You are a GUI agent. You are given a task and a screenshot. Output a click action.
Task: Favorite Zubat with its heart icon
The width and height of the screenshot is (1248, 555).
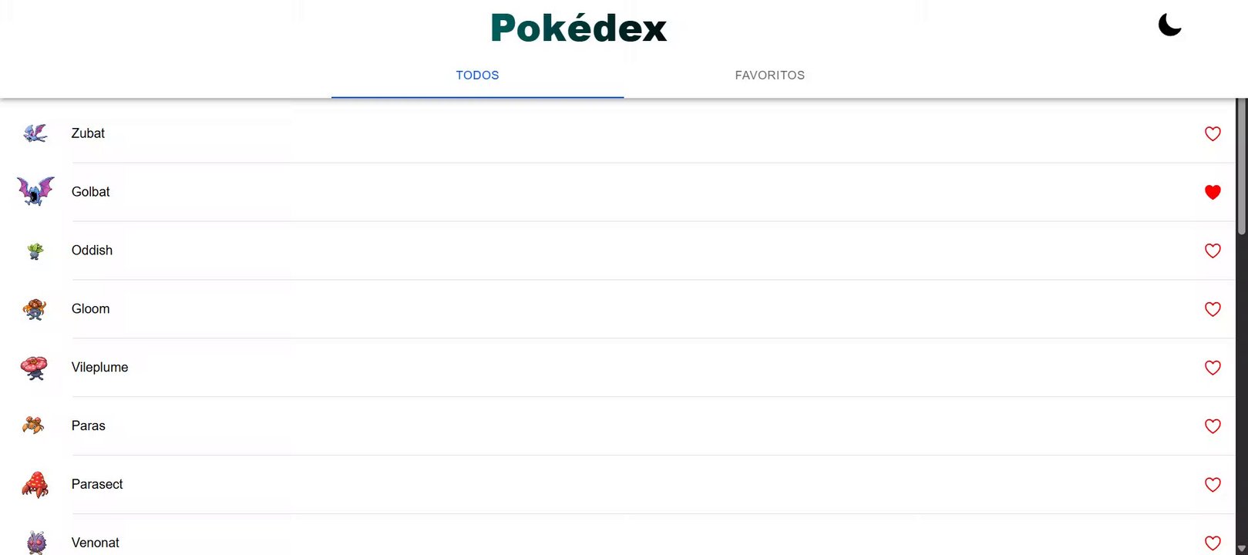pos(1213,133)
